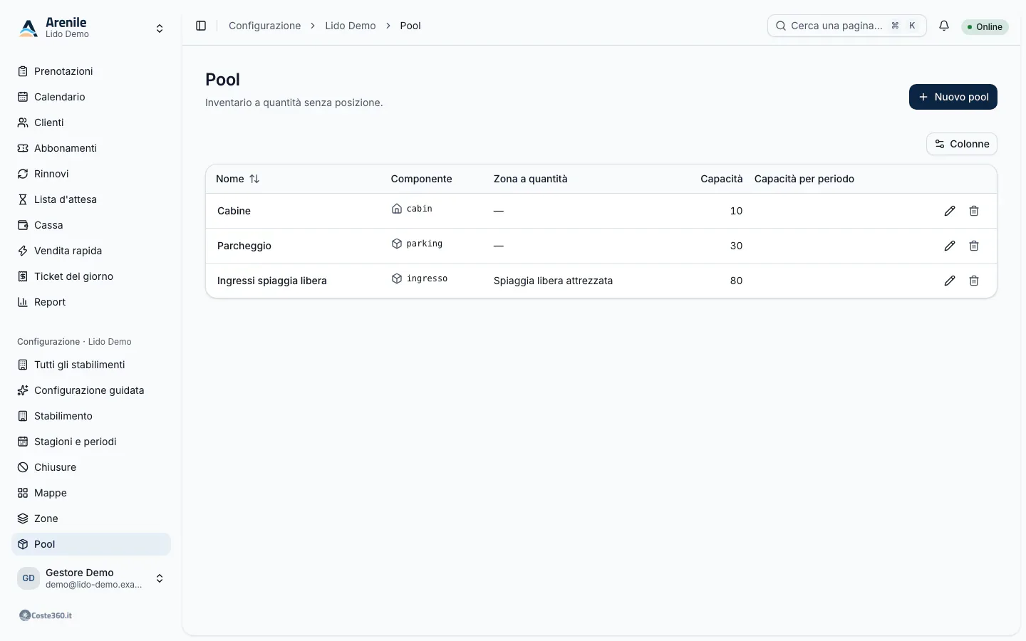Open Prenotazioni in the sidebar
The height and width of the screenshot is (641, 1026).
tap(91, 71)
